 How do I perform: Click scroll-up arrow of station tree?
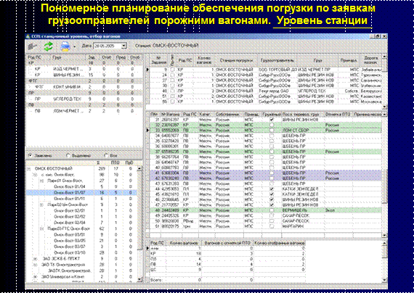coord(139,168)
